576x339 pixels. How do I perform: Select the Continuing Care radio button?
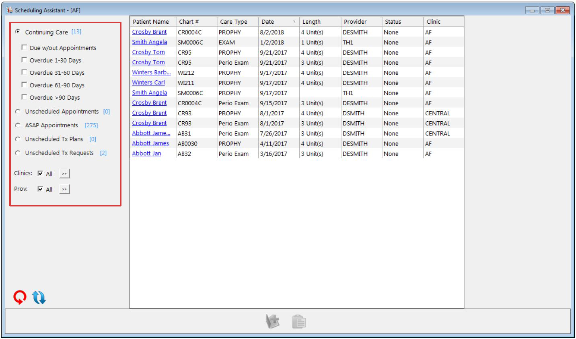click(17, 32)
